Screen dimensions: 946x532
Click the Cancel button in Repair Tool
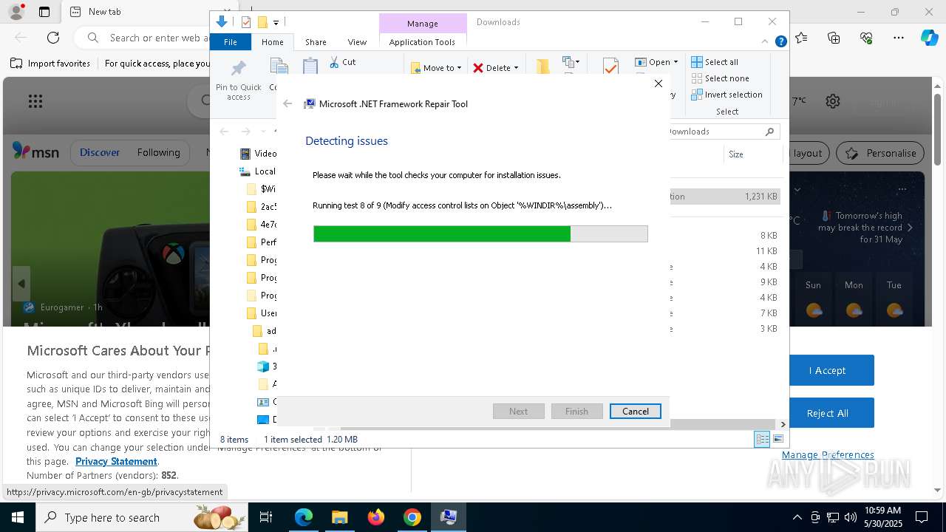635,412
